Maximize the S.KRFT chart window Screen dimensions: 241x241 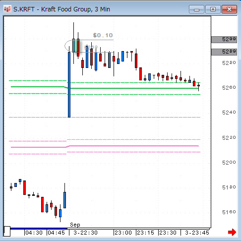[213, 9]
